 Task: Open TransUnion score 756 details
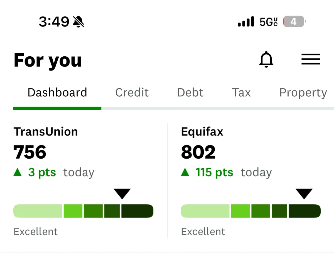(x=30, y=152)
